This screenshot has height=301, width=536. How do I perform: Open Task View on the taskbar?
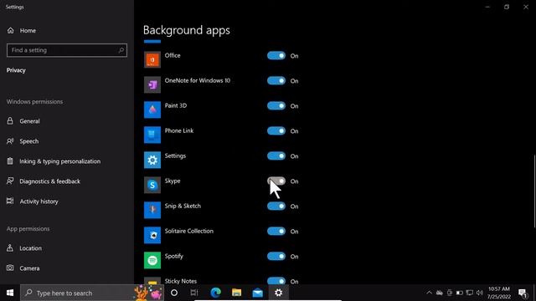click(x=194, y=293)
